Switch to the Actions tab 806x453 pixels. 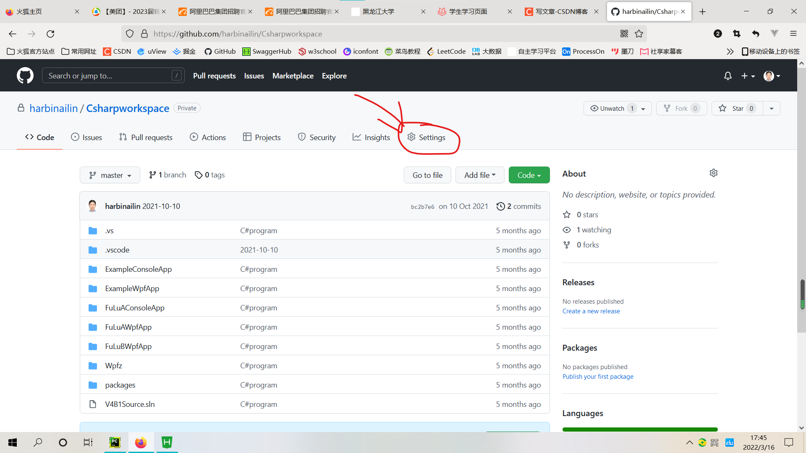coord(208,137)
